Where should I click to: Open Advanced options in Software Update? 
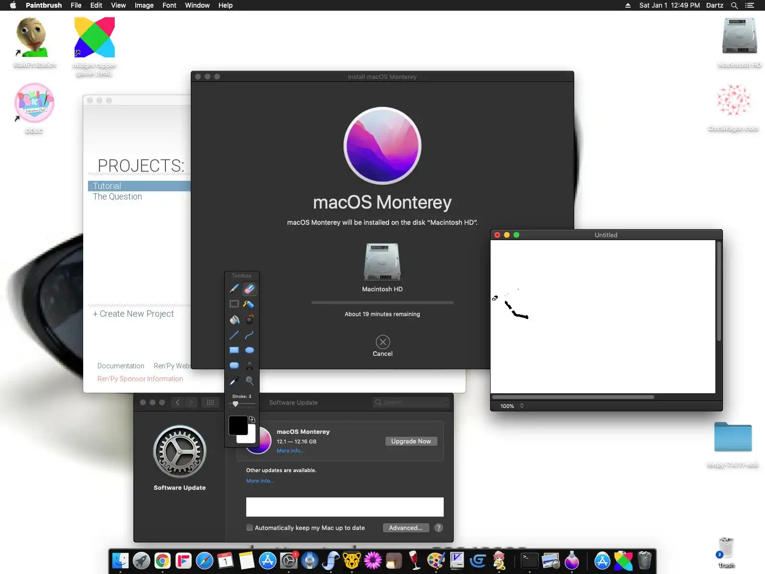(406, 528)
